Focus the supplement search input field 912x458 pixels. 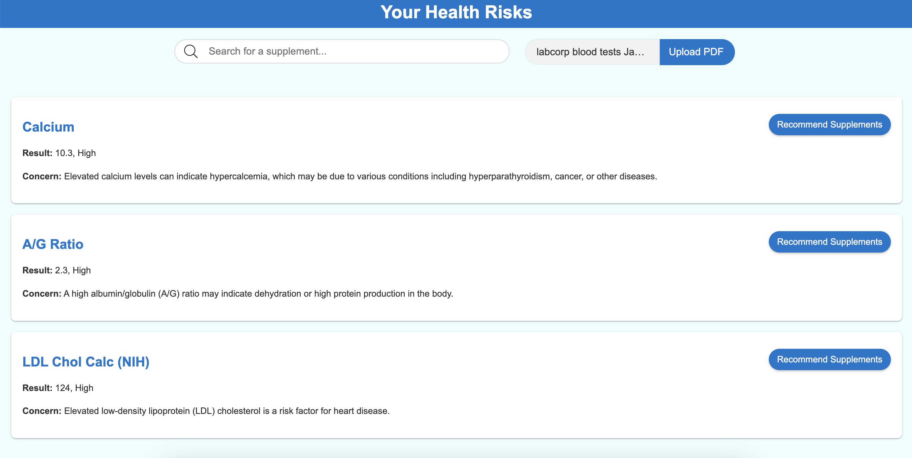(354, 51)
